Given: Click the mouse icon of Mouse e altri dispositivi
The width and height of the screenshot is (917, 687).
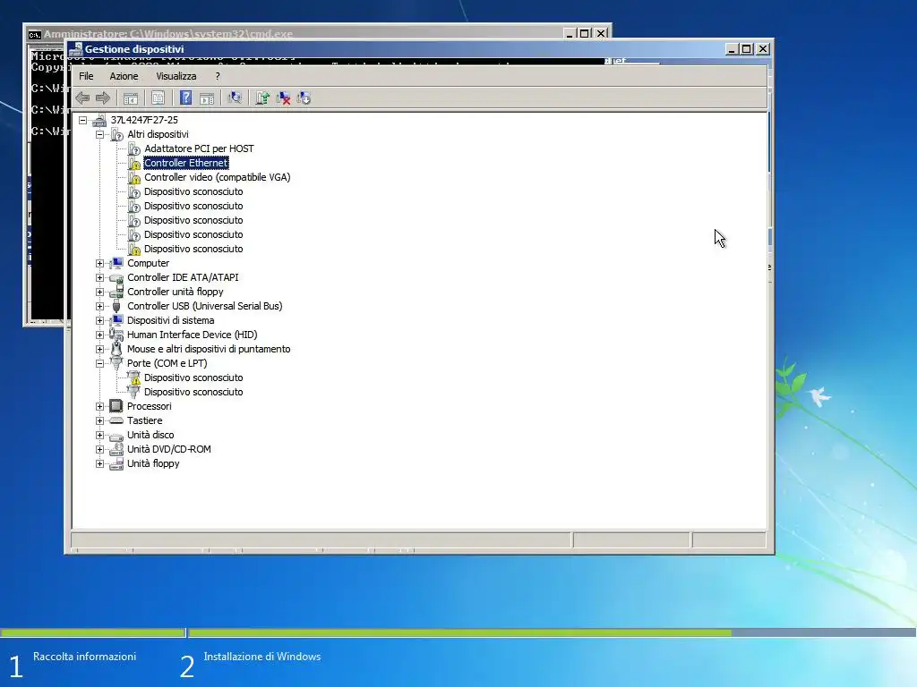Looking at the screenshot, I should point(116,350).
